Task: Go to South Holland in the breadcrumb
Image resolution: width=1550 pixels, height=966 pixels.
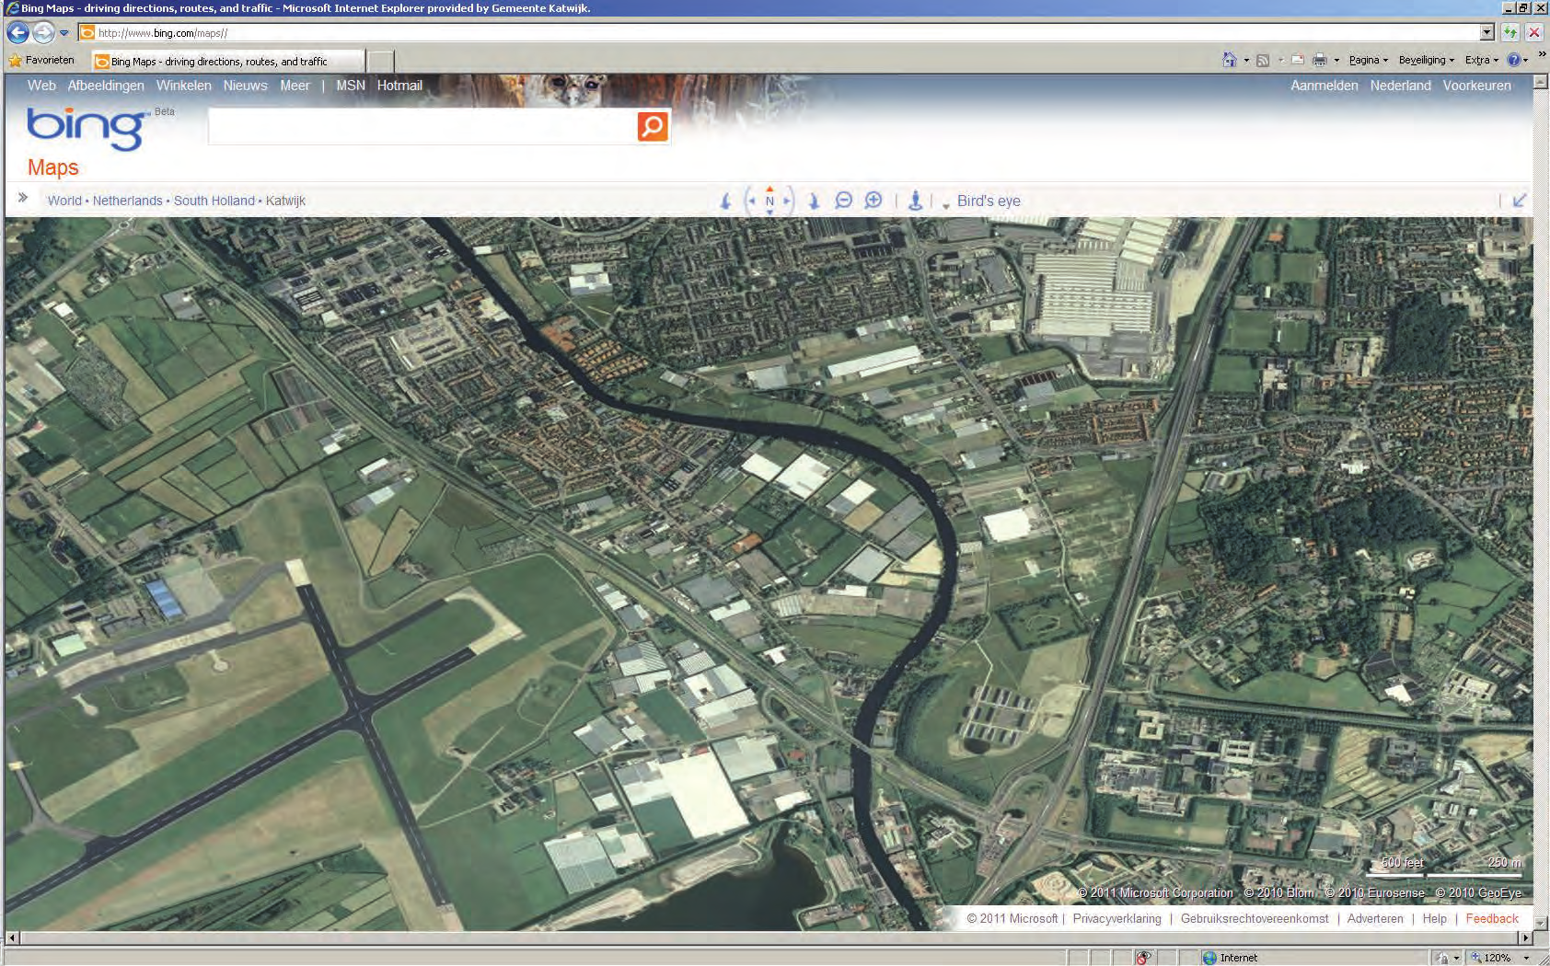Action: pos(214,201)
